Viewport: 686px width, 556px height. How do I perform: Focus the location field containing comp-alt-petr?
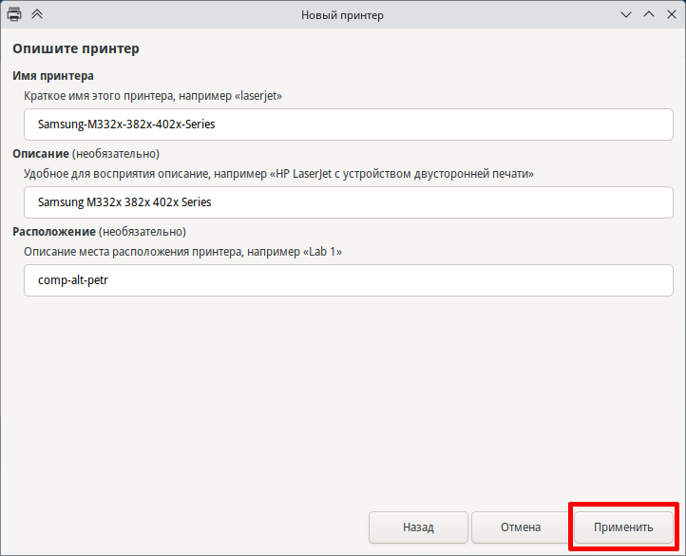click(349, 280)
